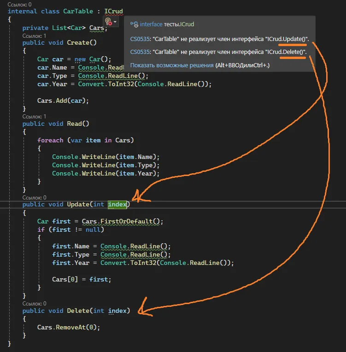
Task: Open the dropdown arrow beside the lightbulb
Action: pos(115,22)
